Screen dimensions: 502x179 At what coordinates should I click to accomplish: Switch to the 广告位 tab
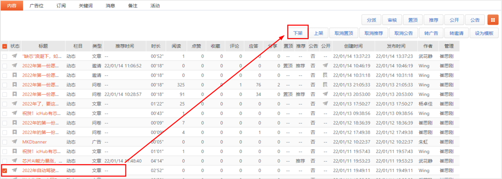(37, 6)
